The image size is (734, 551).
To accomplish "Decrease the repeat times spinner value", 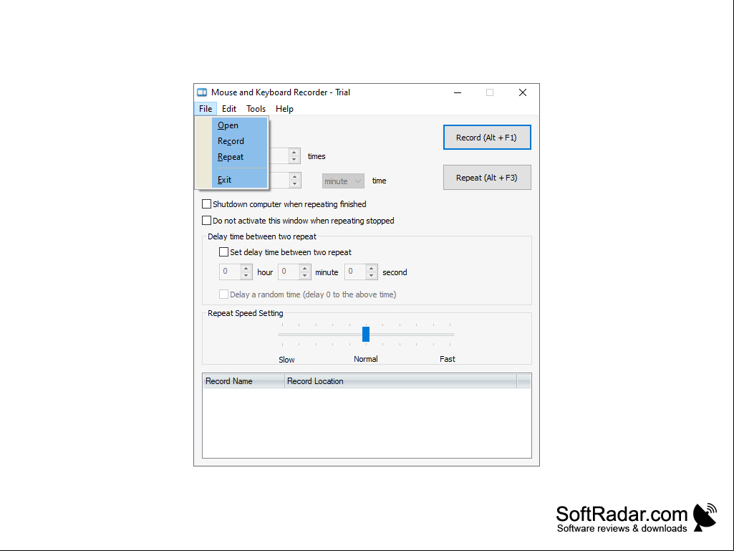I will [294, 160].
